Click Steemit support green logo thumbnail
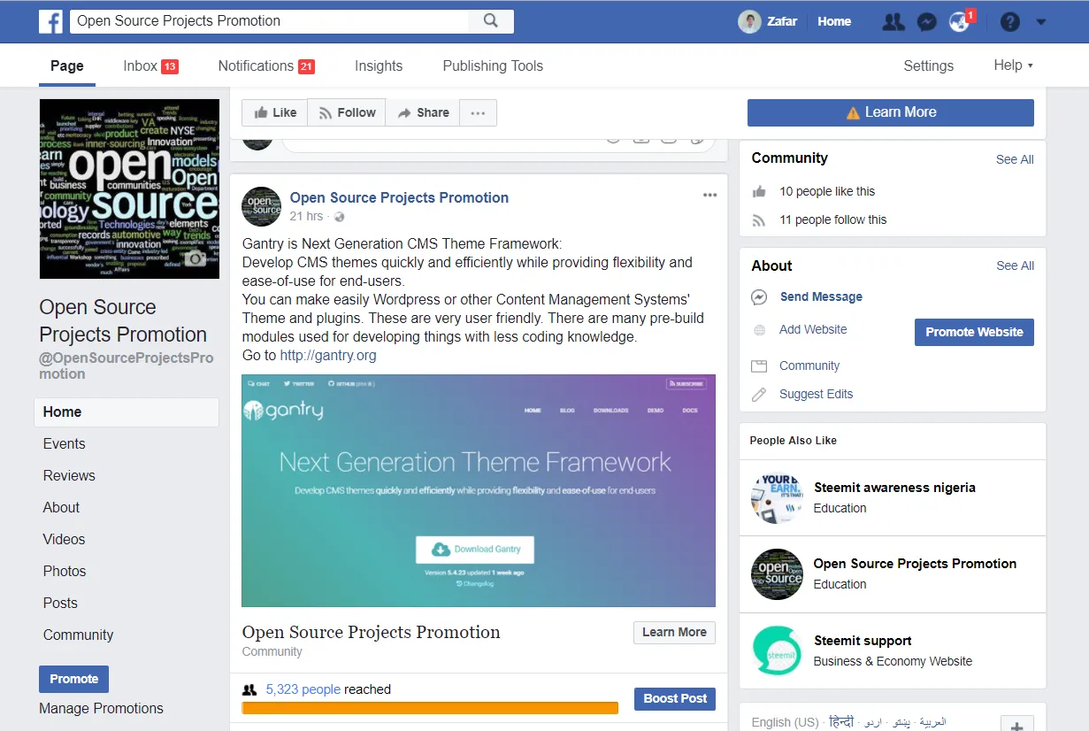1089x731 pixels. coord(777,650)
